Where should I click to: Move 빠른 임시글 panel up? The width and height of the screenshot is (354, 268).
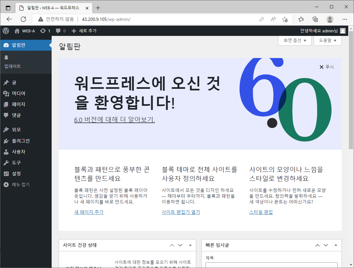pyautogui.click(x=317, y=245)
